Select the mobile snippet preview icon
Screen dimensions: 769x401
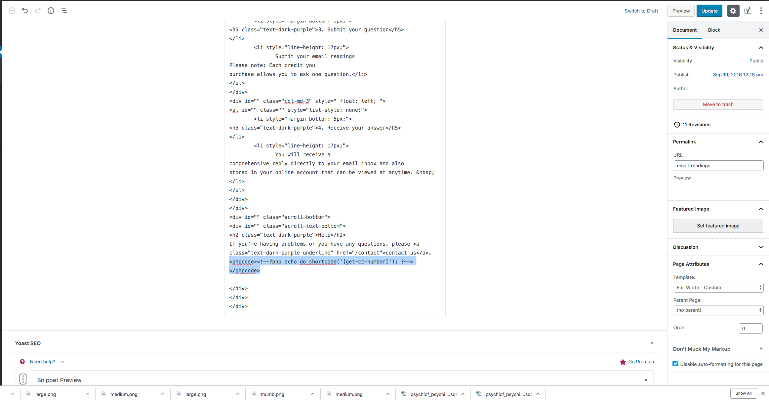(x=23, y=379)
